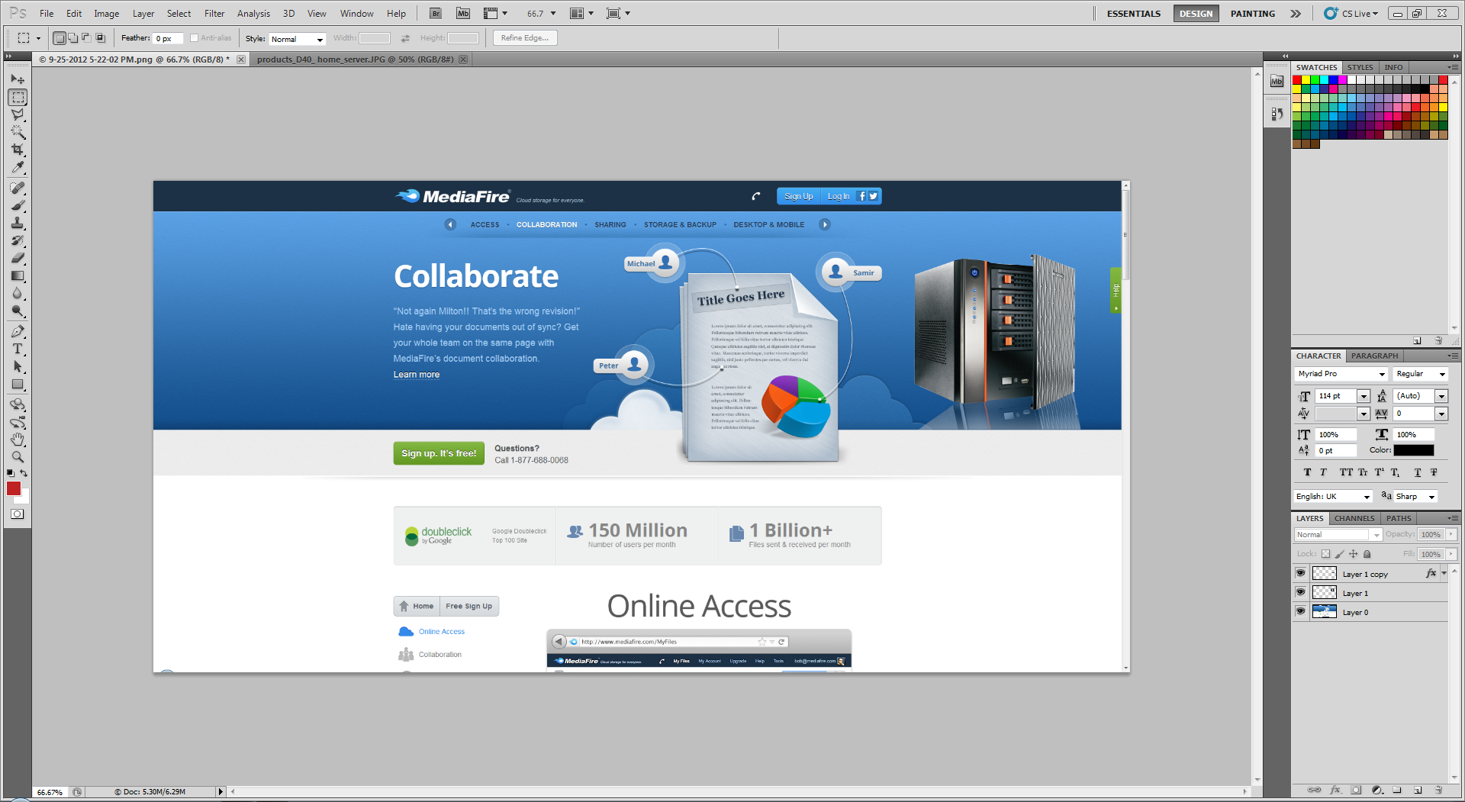Open the Filter menu
The height and width of the screenshot is (802, 1465).
214,13
